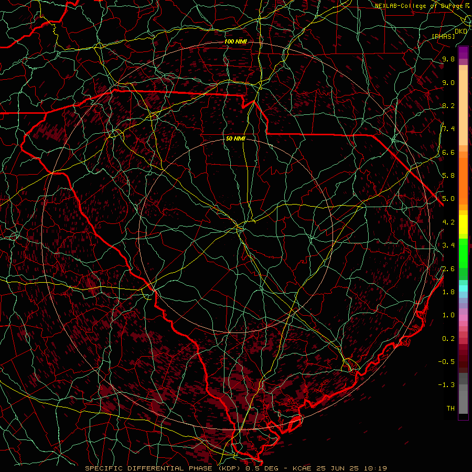Click the 0.5 DEG elevation text
This screenshot has height=472, width=472.
point(262,468)
